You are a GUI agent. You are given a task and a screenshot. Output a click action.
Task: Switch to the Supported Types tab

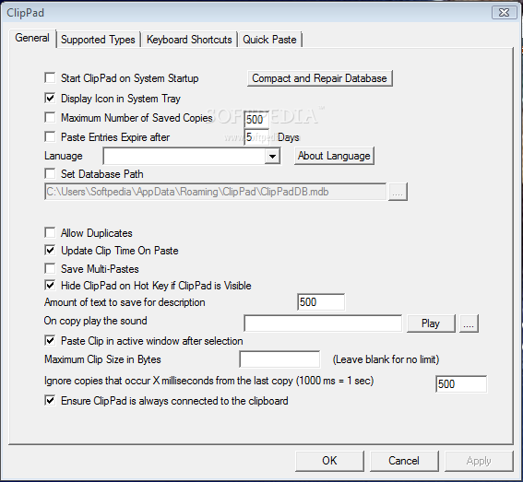pyautogui.click(x=98, y=40)
